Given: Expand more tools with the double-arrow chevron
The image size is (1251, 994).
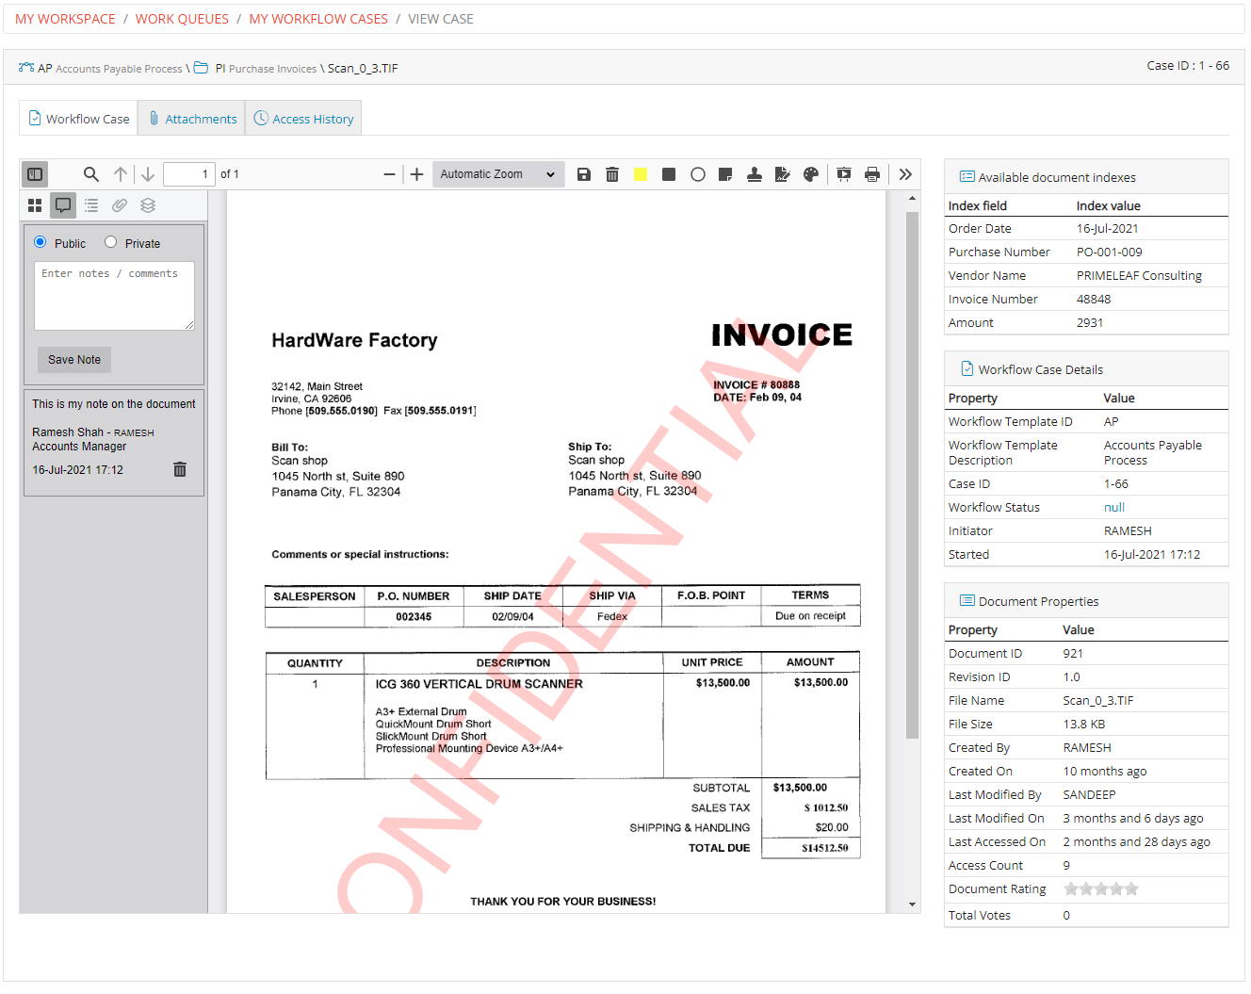Looking at the screenshot, I should [904, 173].
